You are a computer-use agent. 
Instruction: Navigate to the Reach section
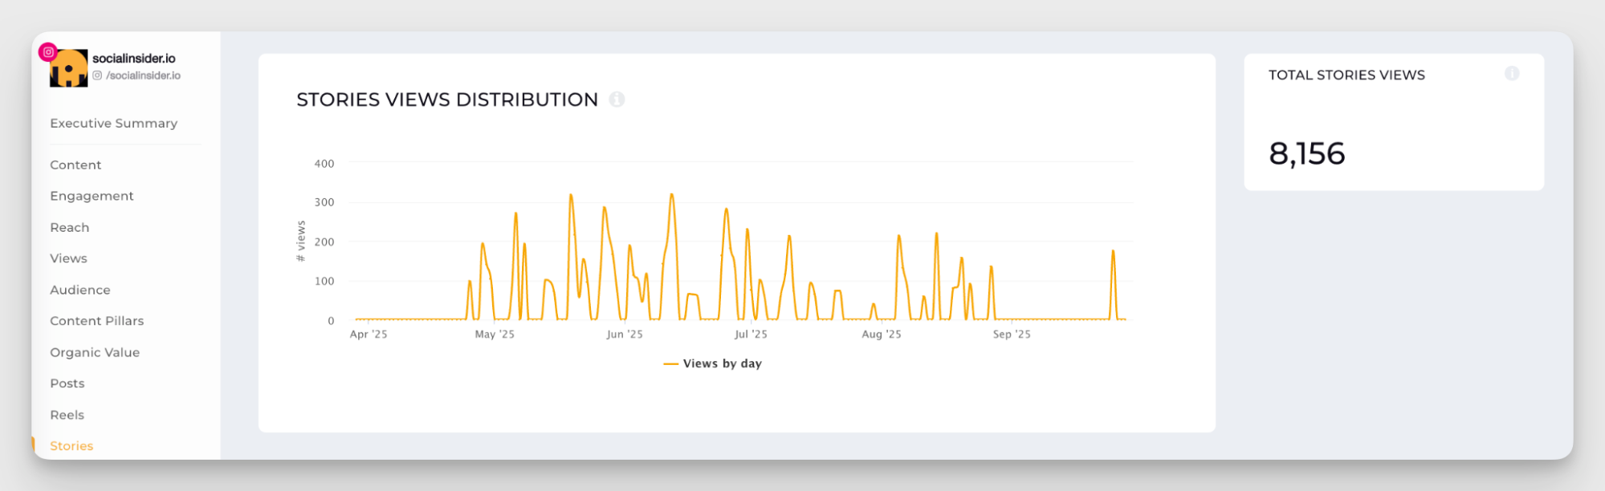pos(69,228)
